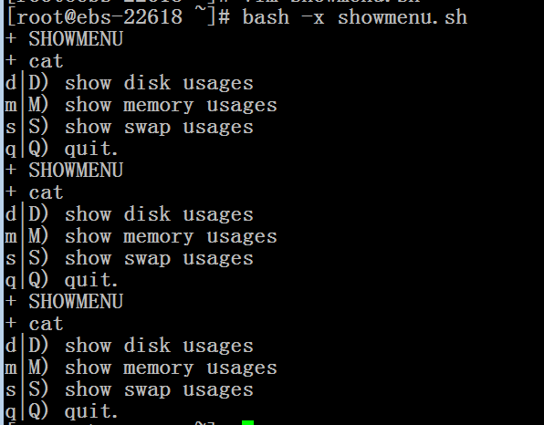Click first "d|D) show disk usages" line

pos(129,83)
